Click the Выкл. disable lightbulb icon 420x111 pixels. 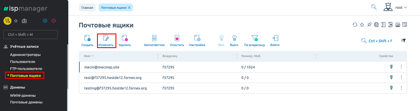(x=234, y=38)
